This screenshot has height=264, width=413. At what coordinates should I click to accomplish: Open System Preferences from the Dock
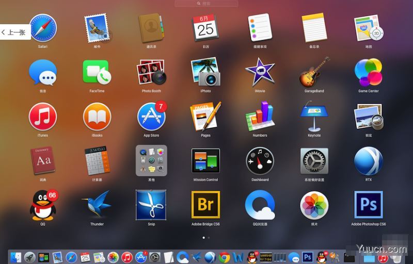(x=155, y=257)
